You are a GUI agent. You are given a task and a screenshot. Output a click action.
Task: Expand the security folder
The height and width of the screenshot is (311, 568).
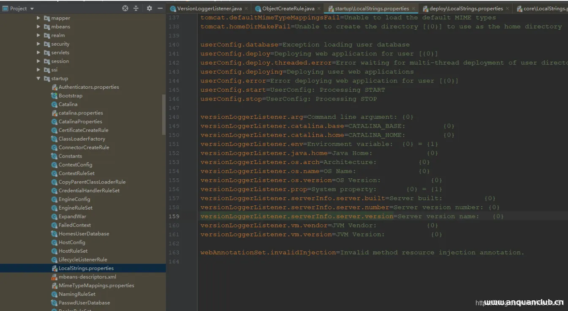(38, 44)
